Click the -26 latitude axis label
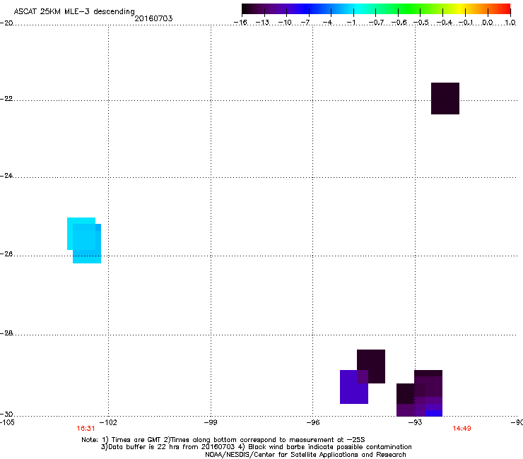Screen dimensions: 523x459 [x=6, y=254]
